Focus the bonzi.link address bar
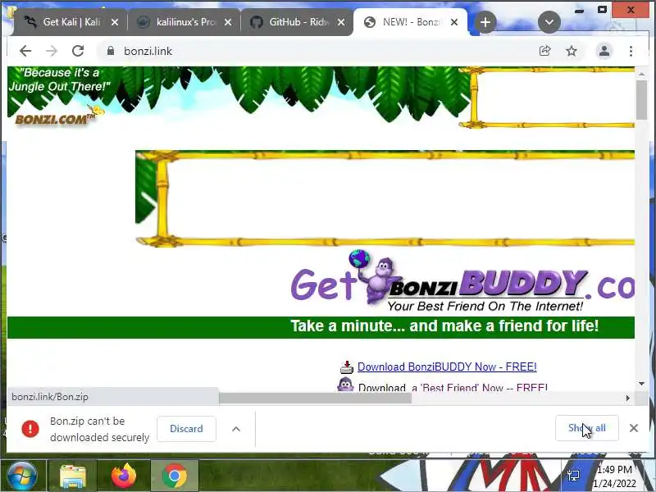This screenshot has width=656, height=492. click(x=318, y=51)
